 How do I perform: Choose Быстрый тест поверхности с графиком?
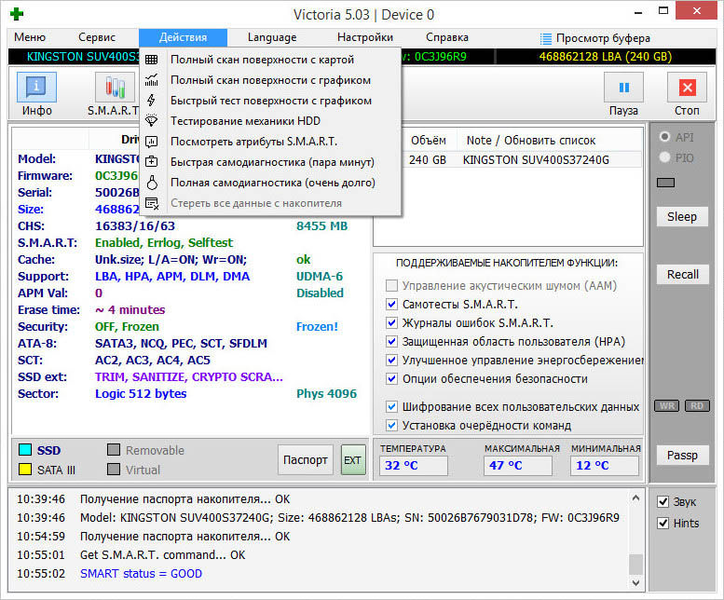tap(270, 101)
